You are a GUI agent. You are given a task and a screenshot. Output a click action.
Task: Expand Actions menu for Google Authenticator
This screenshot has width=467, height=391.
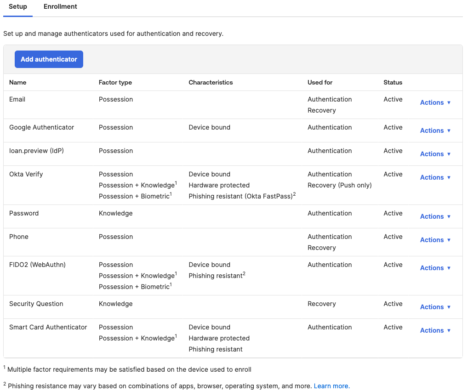tap(435, 130)
